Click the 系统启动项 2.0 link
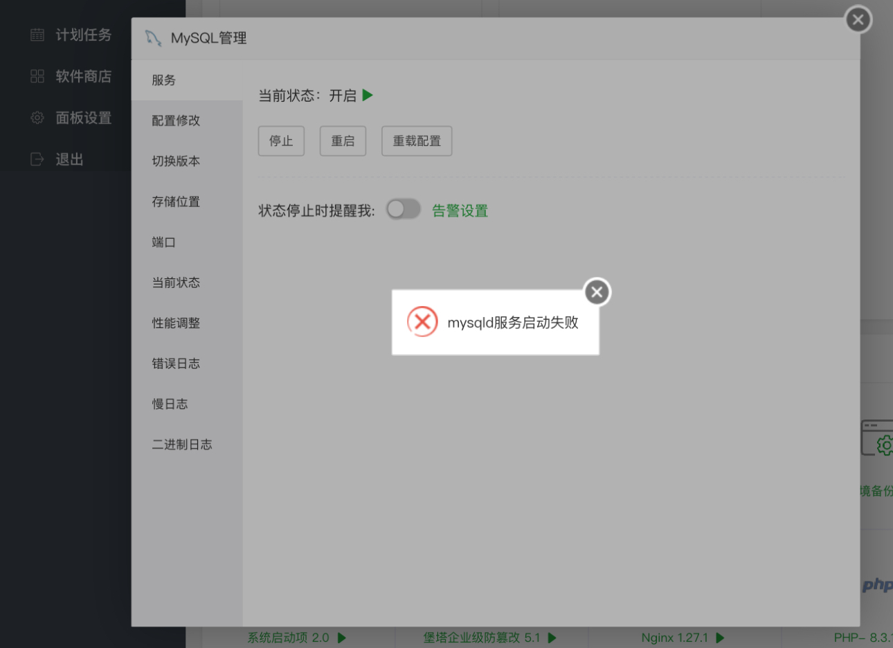 pos(289,638)
